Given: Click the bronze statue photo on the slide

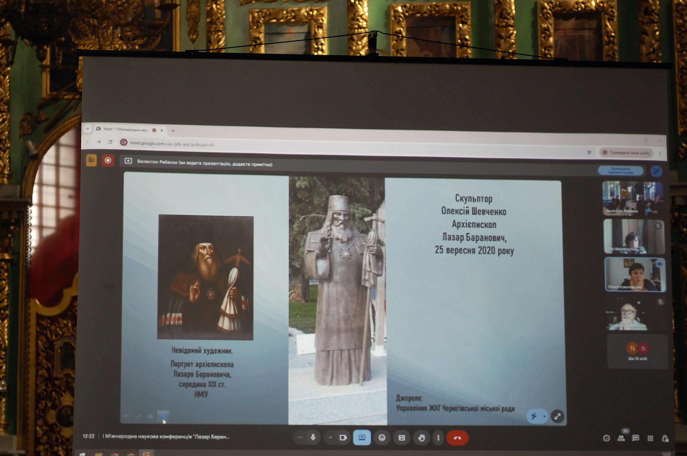Looking at the screenshot, I should pyautogui.click(x=337, y=300).
